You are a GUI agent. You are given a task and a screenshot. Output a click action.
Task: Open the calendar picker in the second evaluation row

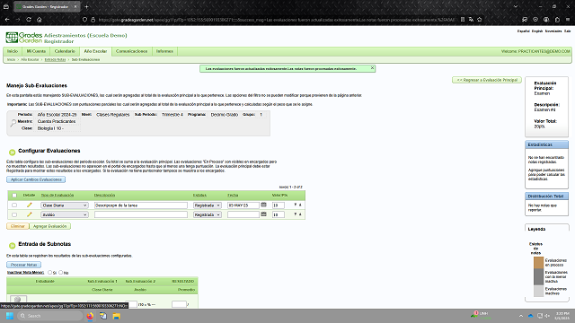pyautogui.click(x=263, y=214)
